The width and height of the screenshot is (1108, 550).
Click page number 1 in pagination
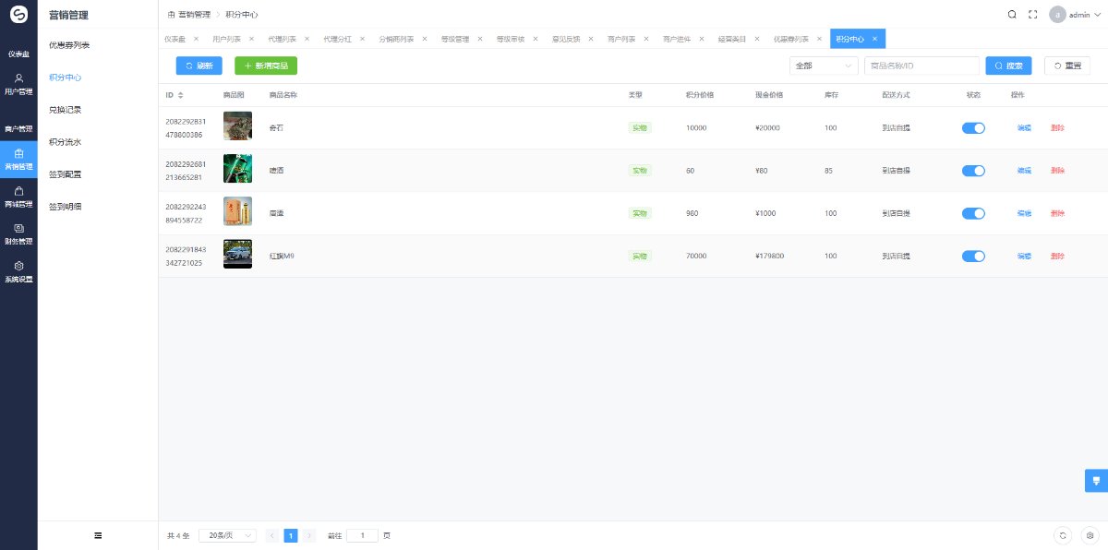pos(291,535)
